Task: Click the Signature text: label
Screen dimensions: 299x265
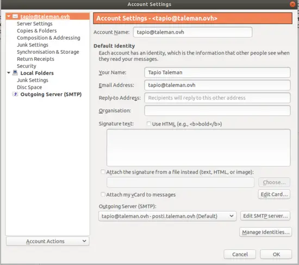Action: tap(116, 124)
